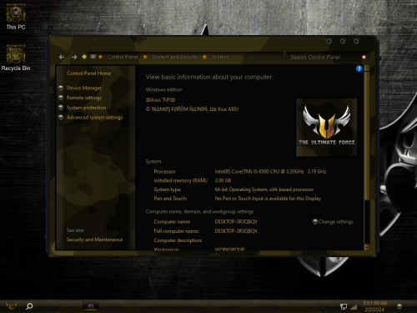Click the signal bars tray icon

point(354,307)
